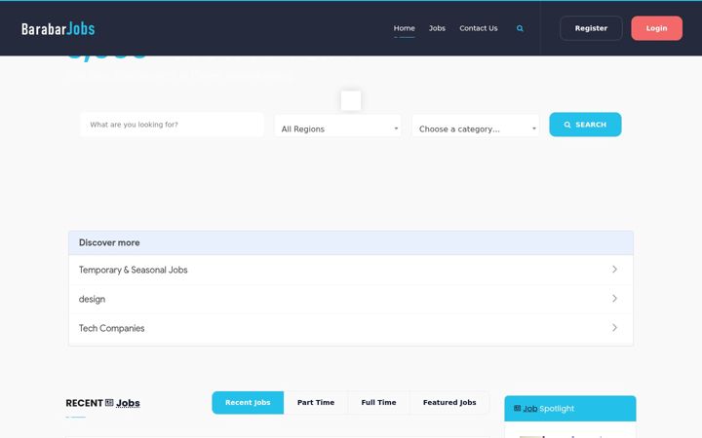The image size is (702, 438).
Task: Switch to the Full Time tab
Action: click(x=378, y=403)
